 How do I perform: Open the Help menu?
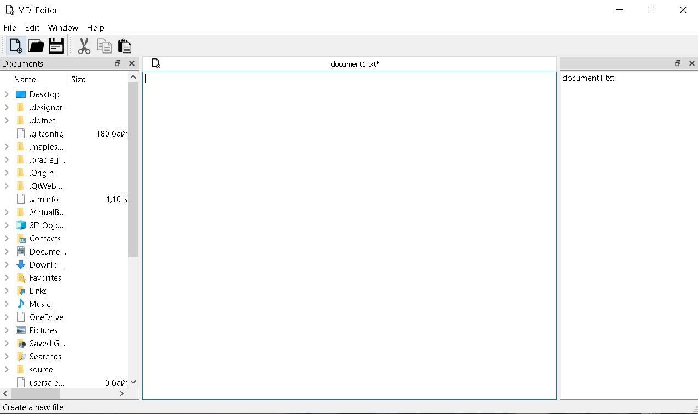point(95,28)
